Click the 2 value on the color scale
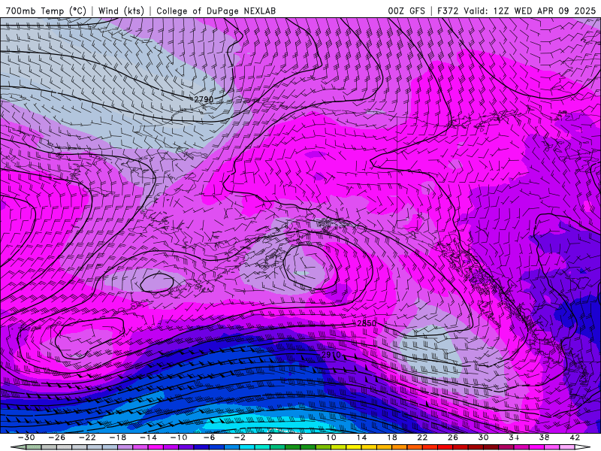Image resolution: width=601 pixels, height=451 pixels. 270,437
